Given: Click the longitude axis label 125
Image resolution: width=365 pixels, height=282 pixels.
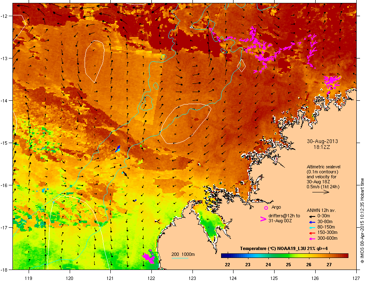Looking at the screenshot, I should pyautogui.click(x=274, y=278).
